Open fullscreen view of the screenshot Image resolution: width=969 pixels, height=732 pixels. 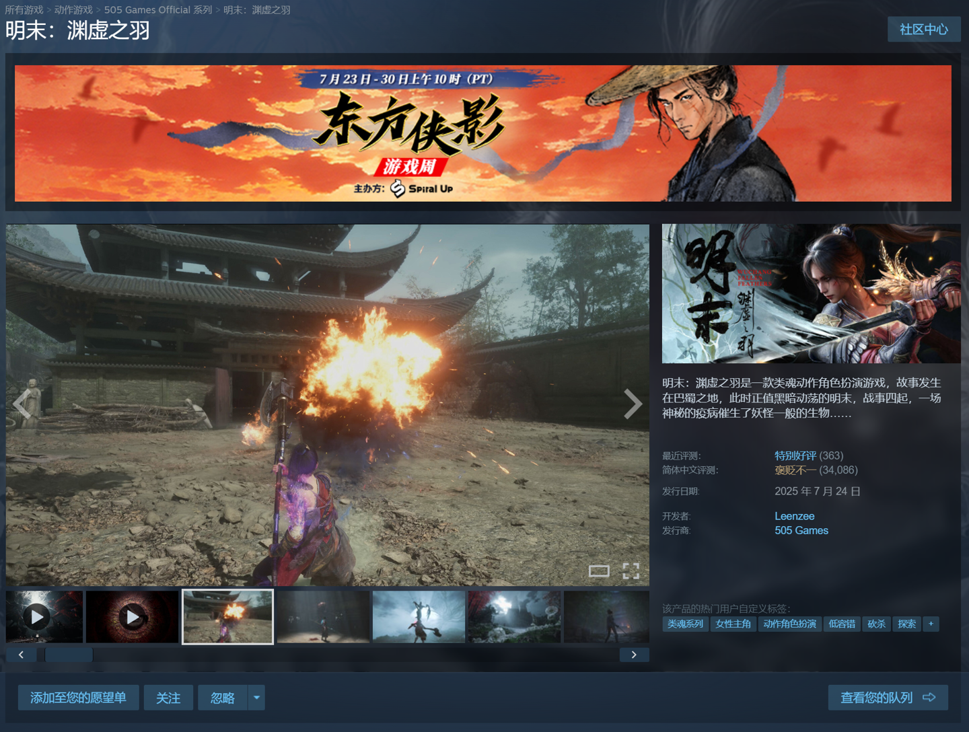click(631, 571)
